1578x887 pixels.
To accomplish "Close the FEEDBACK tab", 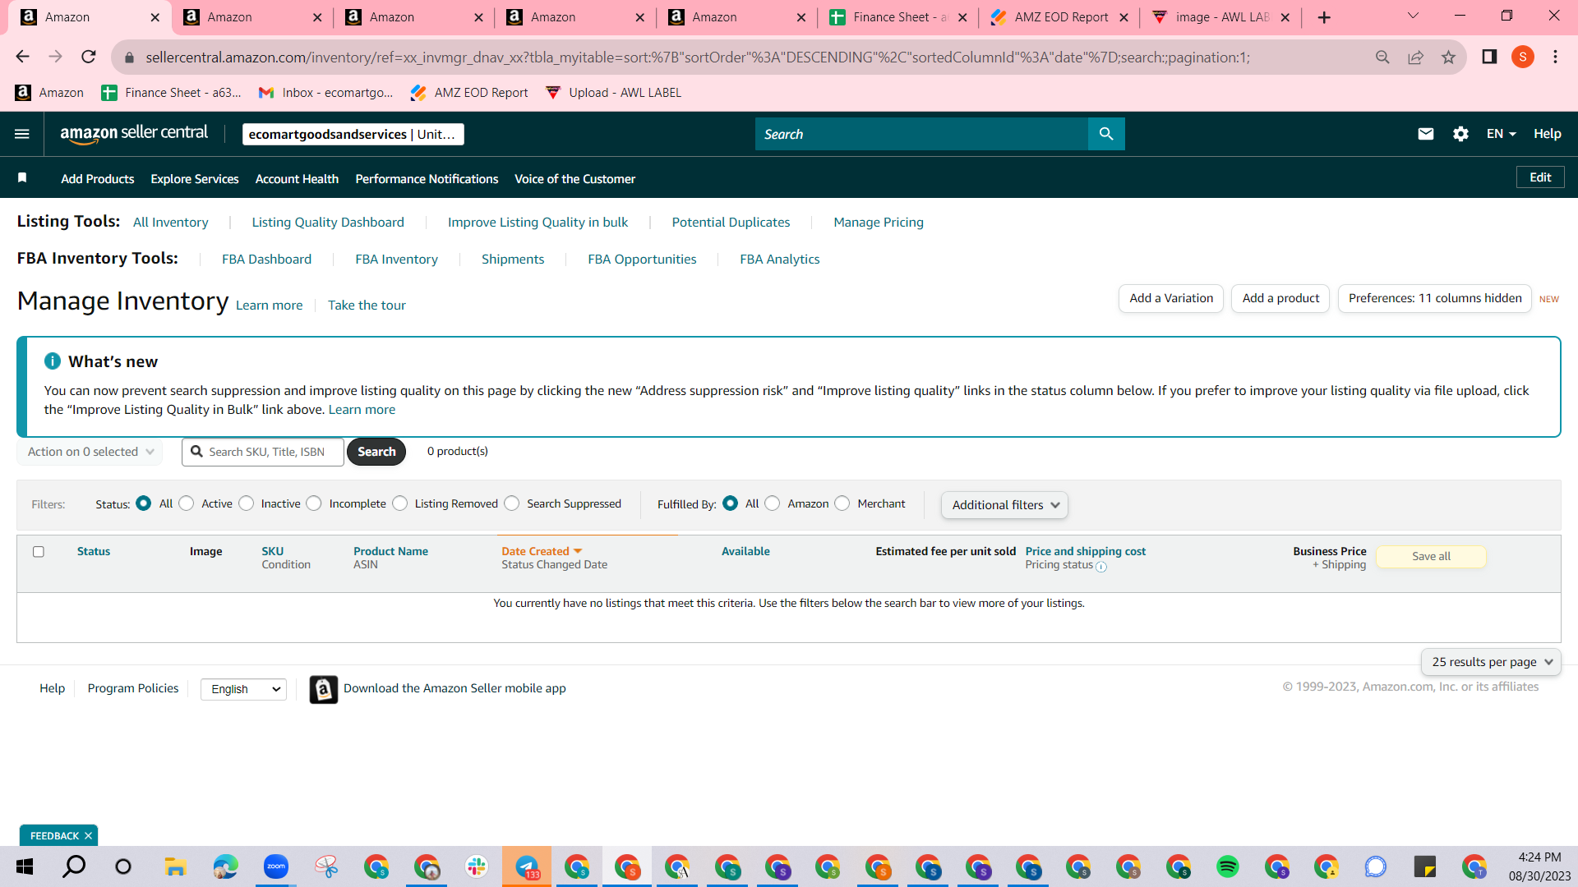I will tap(88, 836).
